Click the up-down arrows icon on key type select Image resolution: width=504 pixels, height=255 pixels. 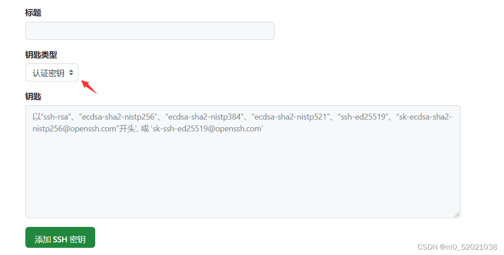71,72
